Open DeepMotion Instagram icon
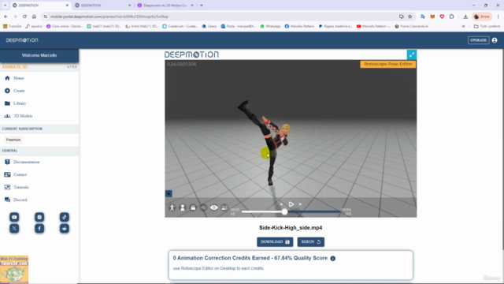504x284 pixels. pyautogui.click(x=39, y=217)
